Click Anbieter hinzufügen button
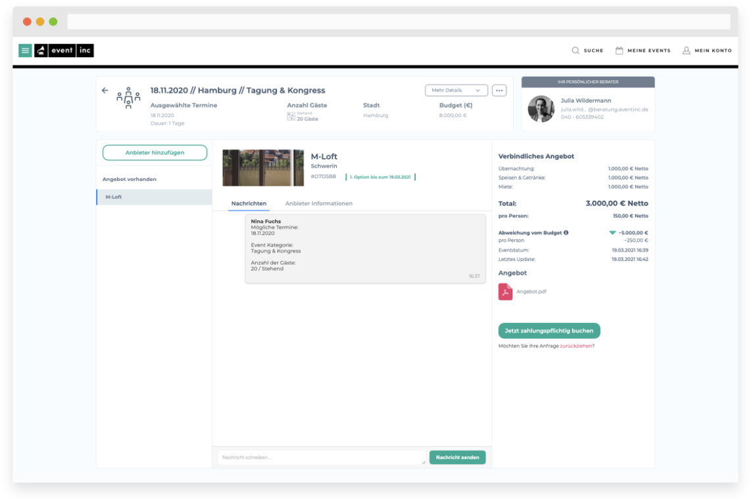 (x=155, y=153)
